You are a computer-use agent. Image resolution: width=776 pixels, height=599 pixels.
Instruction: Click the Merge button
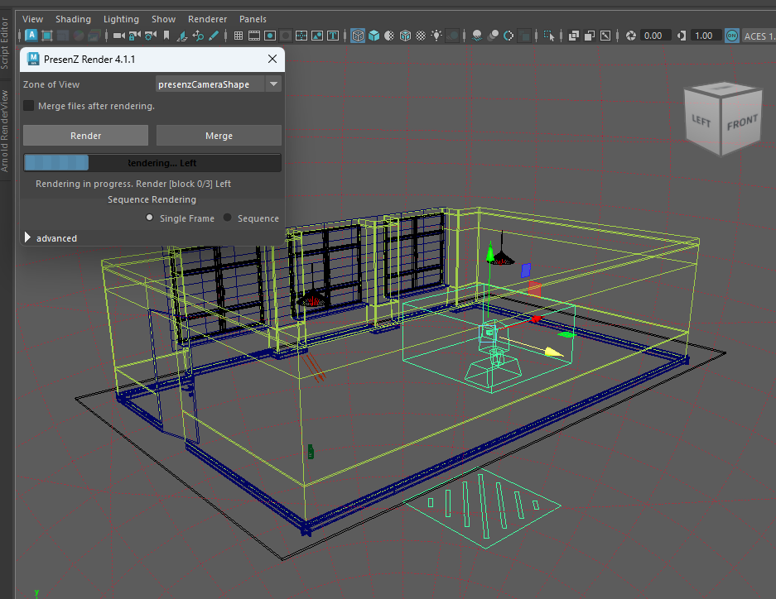click(219, 136)
